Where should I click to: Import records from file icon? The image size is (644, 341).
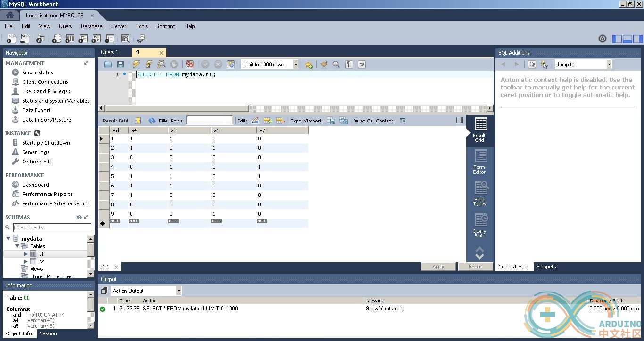tap(344, 121)
